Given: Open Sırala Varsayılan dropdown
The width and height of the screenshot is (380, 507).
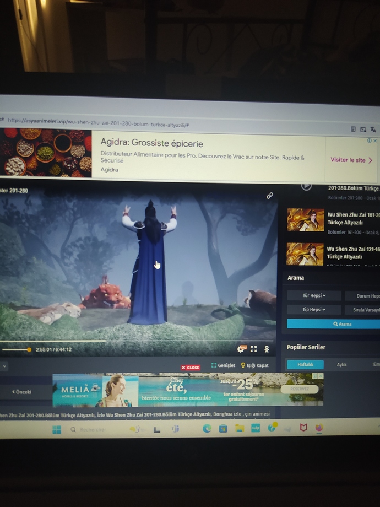Looking at the screenshot, I should [362, 310].
